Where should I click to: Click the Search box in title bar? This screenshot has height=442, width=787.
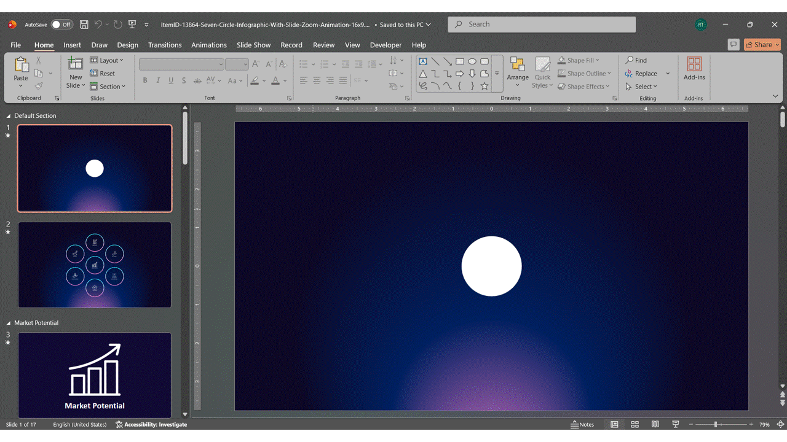(x=542, y=25)
